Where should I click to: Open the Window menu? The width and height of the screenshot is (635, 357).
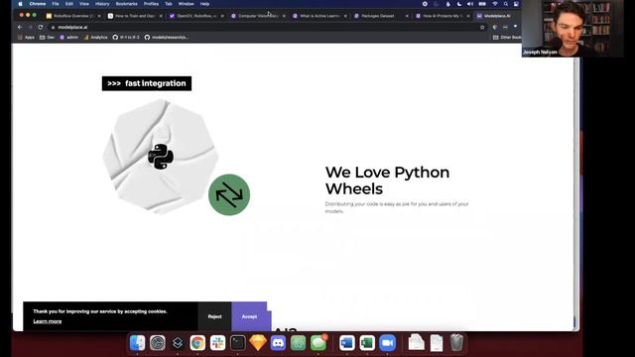coord(186,4)
